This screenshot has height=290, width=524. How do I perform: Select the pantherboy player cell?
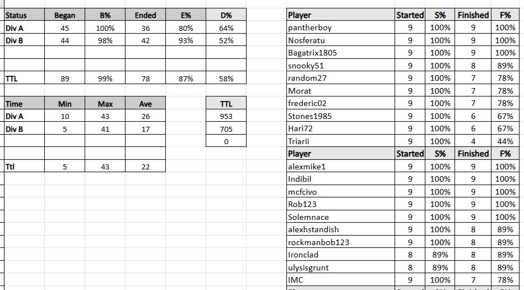click(340, 27)
